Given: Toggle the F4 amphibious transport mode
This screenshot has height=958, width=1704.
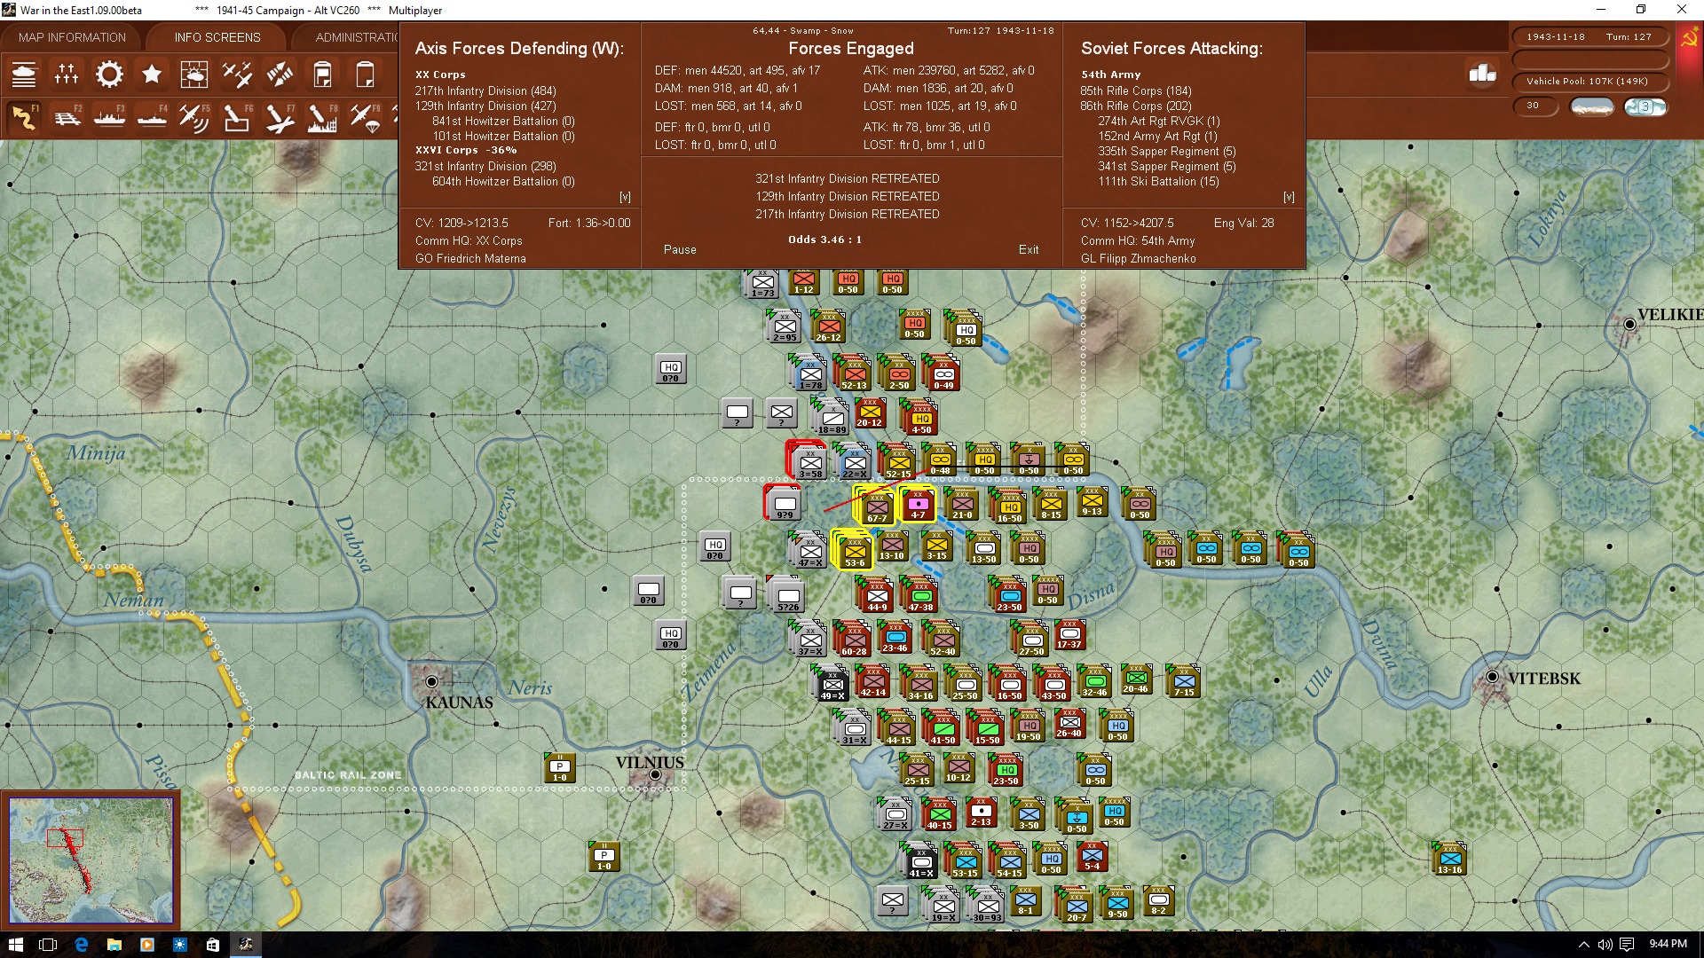Looking at the screenshot, I should click(x=152, y=116).
